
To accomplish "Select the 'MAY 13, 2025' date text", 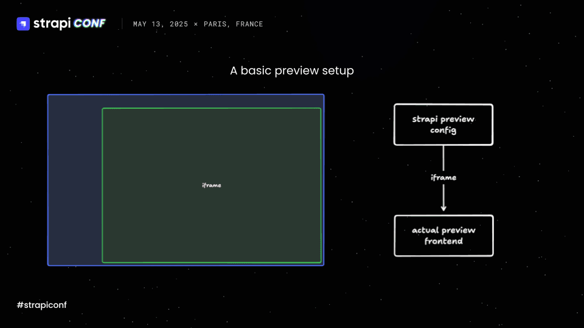I will (161, 24).
